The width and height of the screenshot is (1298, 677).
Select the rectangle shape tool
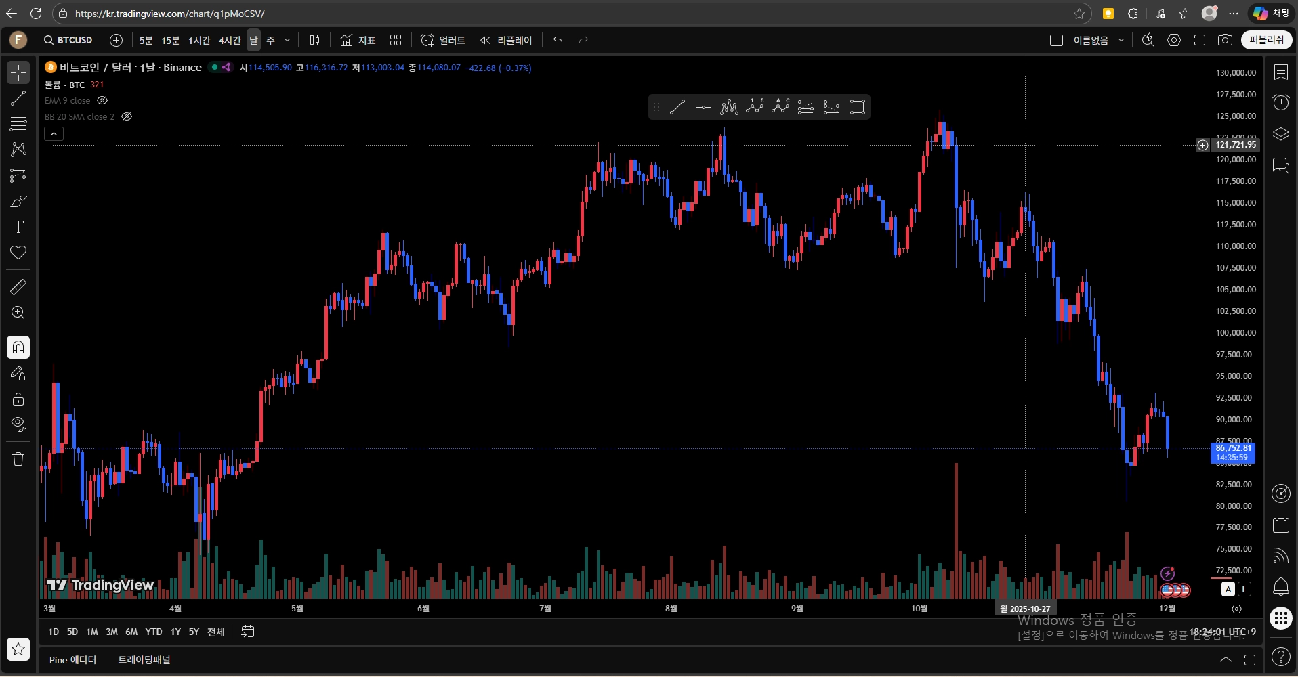(858, 107)
